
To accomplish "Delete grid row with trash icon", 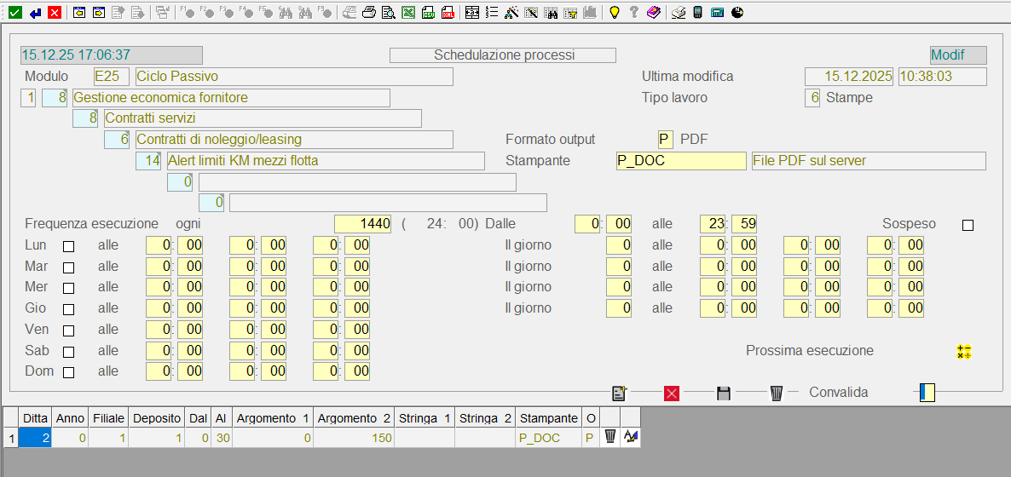I will click(x=610, y=438).
